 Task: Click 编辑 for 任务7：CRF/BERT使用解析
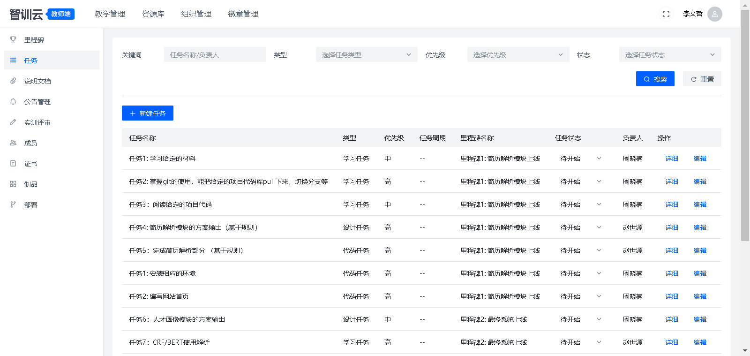[700, 342]
